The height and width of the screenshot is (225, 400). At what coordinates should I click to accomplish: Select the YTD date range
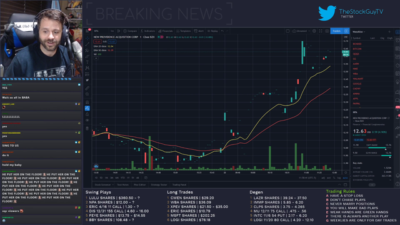coord(122,177)
